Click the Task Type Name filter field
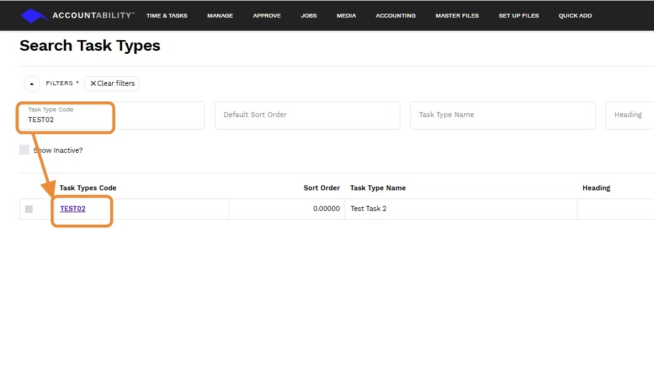The width and height of the screenshot is (654, 365). click(x=502, y=115)
